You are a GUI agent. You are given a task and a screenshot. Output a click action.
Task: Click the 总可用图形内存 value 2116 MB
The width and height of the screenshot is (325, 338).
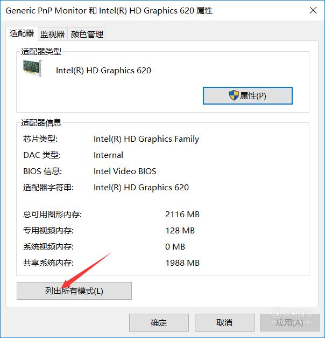(182, 214)
